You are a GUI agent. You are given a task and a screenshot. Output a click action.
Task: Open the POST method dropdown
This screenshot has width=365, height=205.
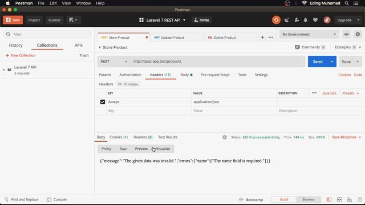click(x=113, y=61)
